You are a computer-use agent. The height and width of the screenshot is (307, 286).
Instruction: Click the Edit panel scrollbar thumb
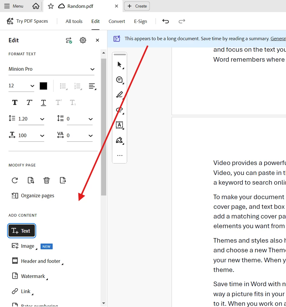pos(104,127)
